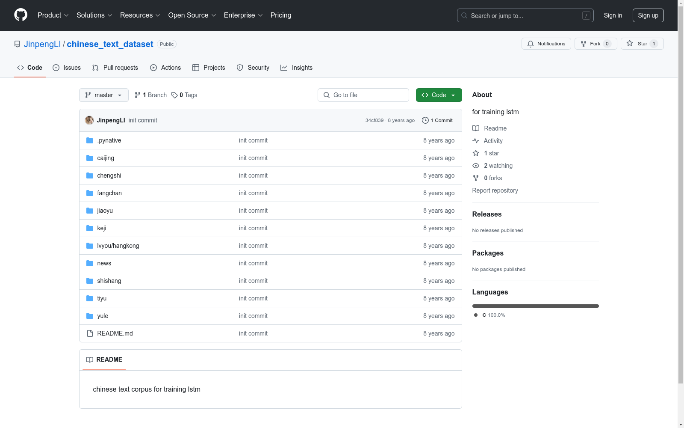Image resolution: width=684 pixels, height=428 pixels.
Task: Expand the Resources dropdown menu
Action: tap(140, 15)
